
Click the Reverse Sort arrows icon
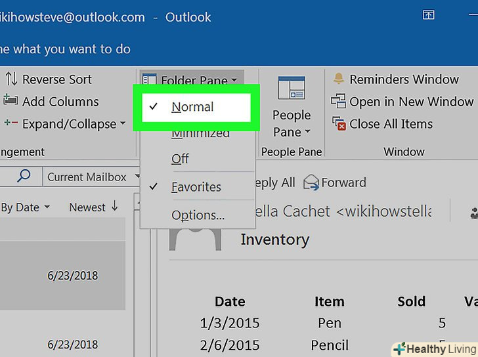11,79
